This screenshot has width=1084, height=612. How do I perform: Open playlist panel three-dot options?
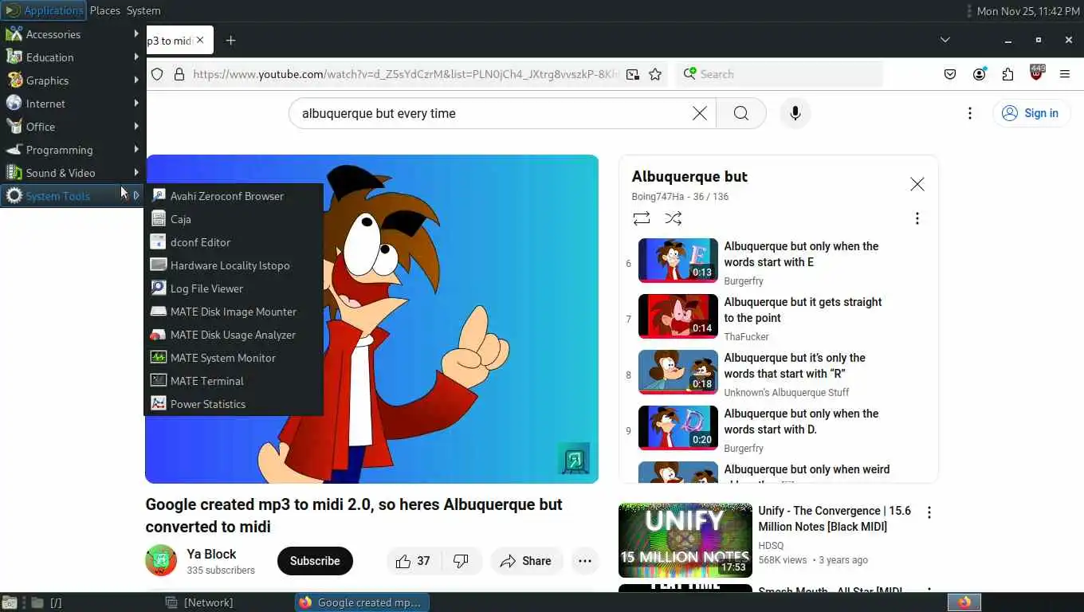click(917, 218)
